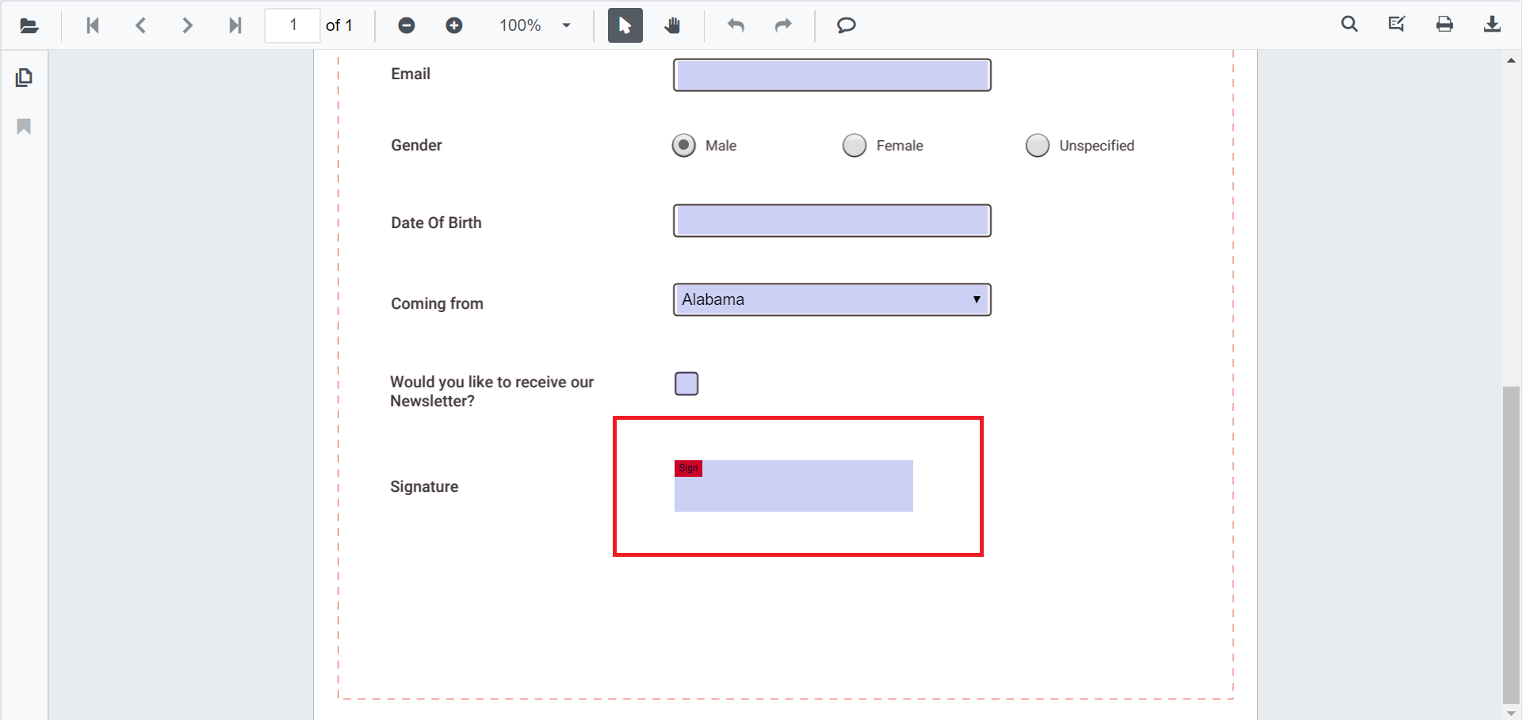This screenshot has height=720, width=1522.
Task: Open the page thumbnails panel
Action: (24, 78)
